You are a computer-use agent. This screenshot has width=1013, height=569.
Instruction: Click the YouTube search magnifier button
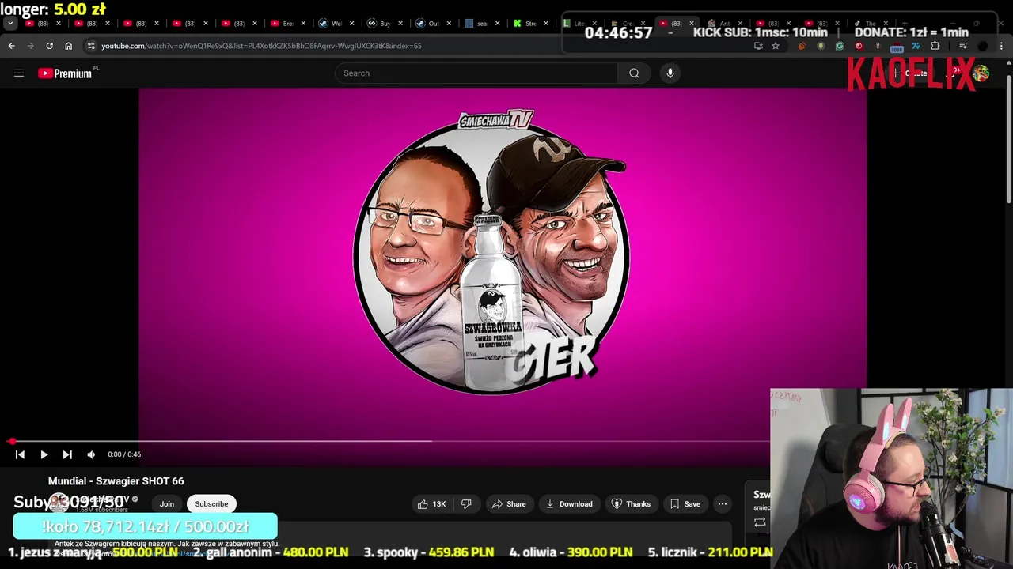coord(634,73)
